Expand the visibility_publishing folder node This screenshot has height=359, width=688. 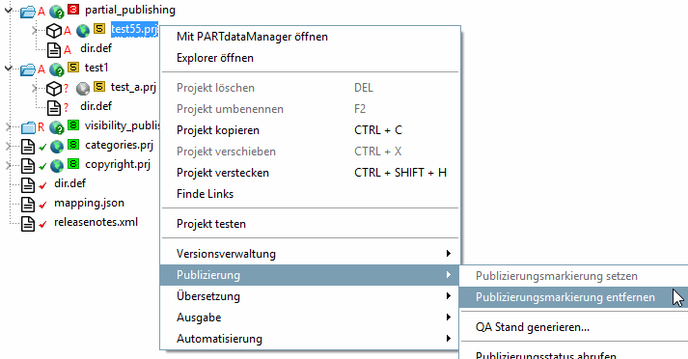coord(8,126)
